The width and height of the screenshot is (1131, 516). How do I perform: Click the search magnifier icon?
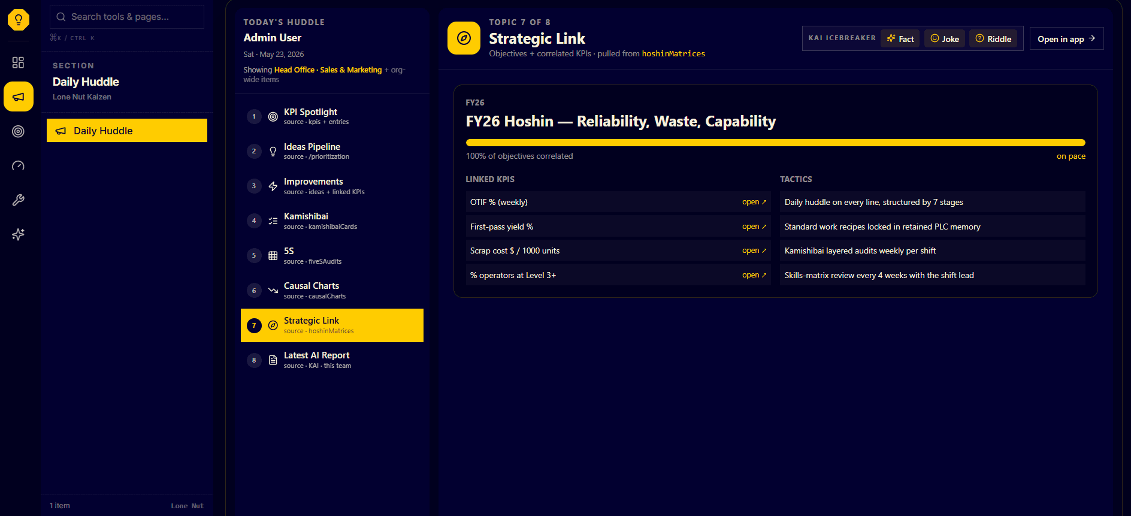click(61, 17)
